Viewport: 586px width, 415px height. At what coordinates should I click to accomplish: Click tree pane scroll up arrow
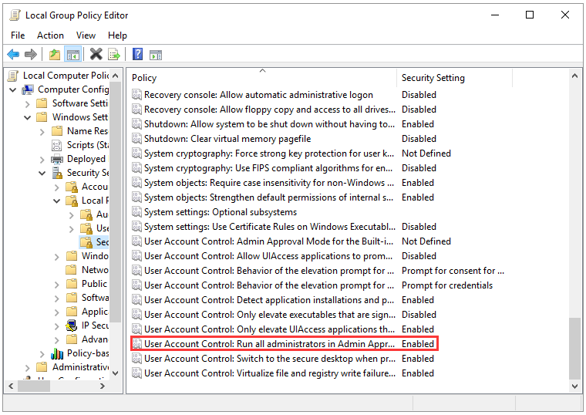coord(116,76)
